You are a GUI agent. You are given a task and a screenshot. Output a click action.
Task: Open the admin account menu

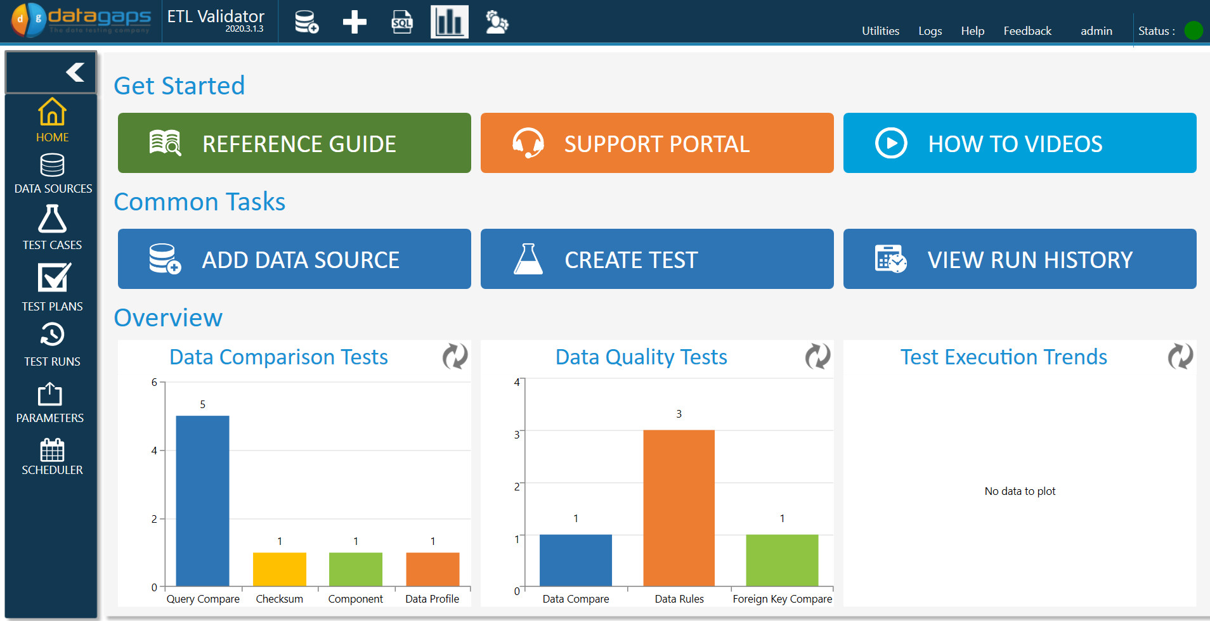pyautogui.click(x=1096, y=30)
